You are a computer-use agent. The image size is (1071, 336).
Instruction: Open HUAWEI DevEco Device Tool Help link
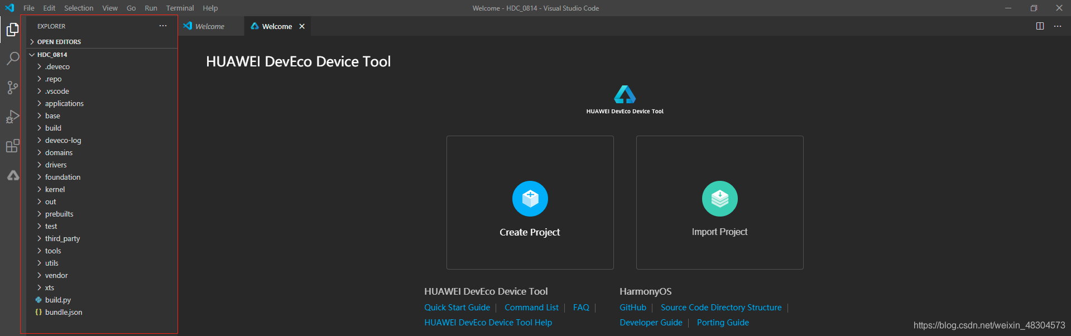(488, 323)
